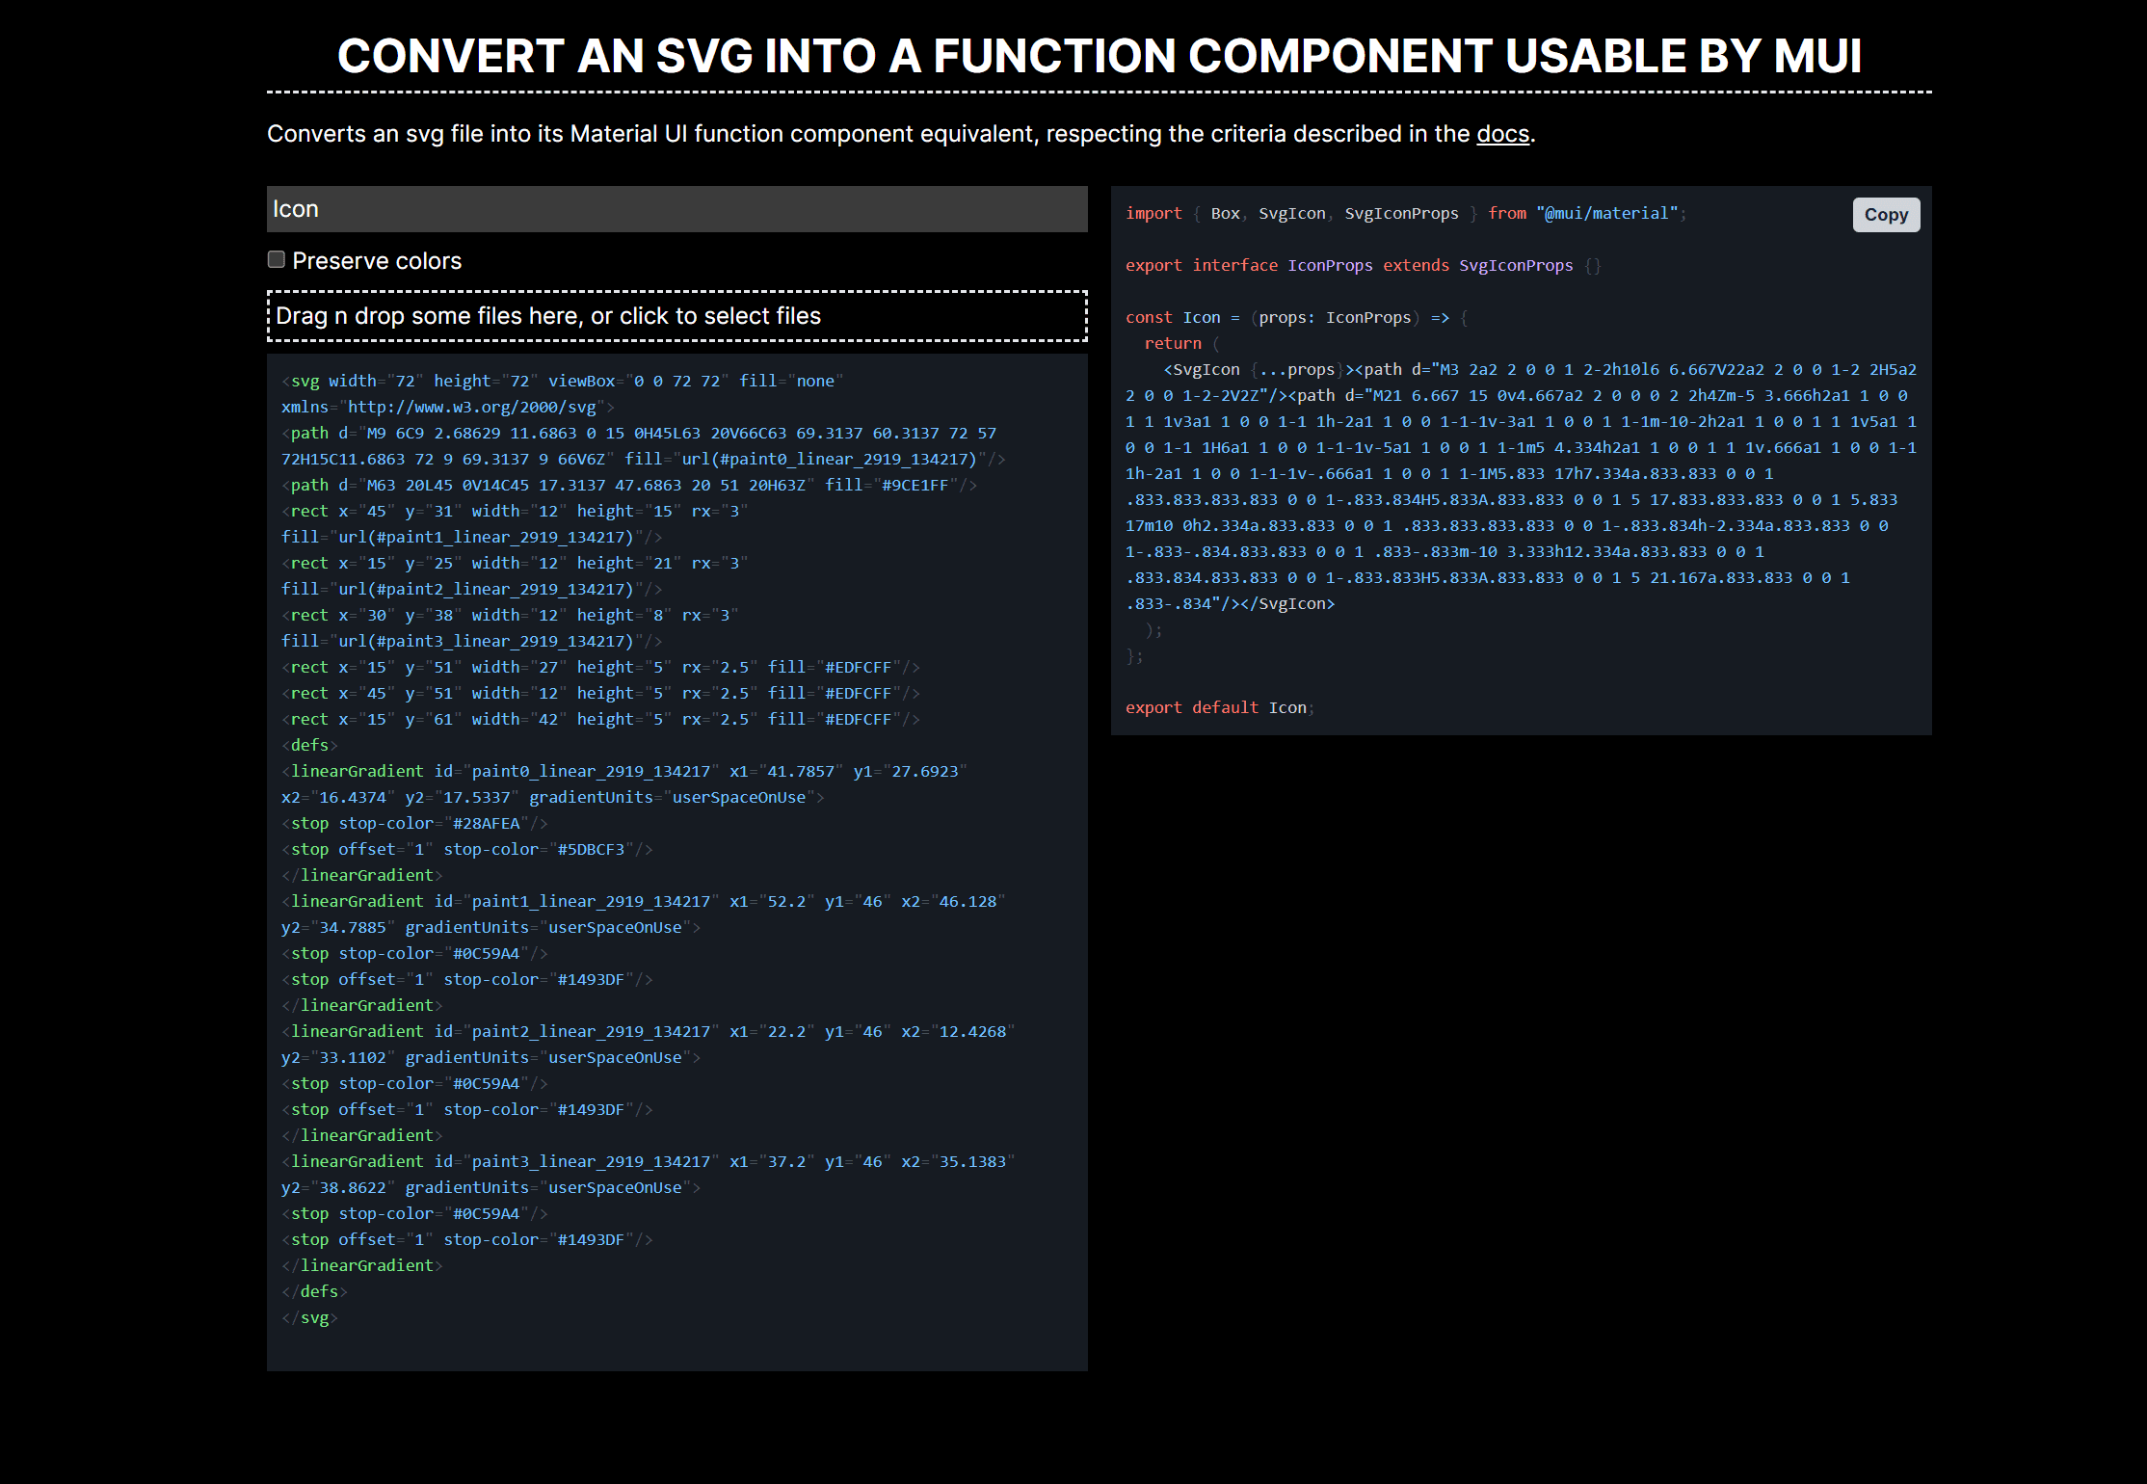Viewport: 2147px width, 1484px height.
Task: Click the export default Icon line
Action: (1218, 707)
